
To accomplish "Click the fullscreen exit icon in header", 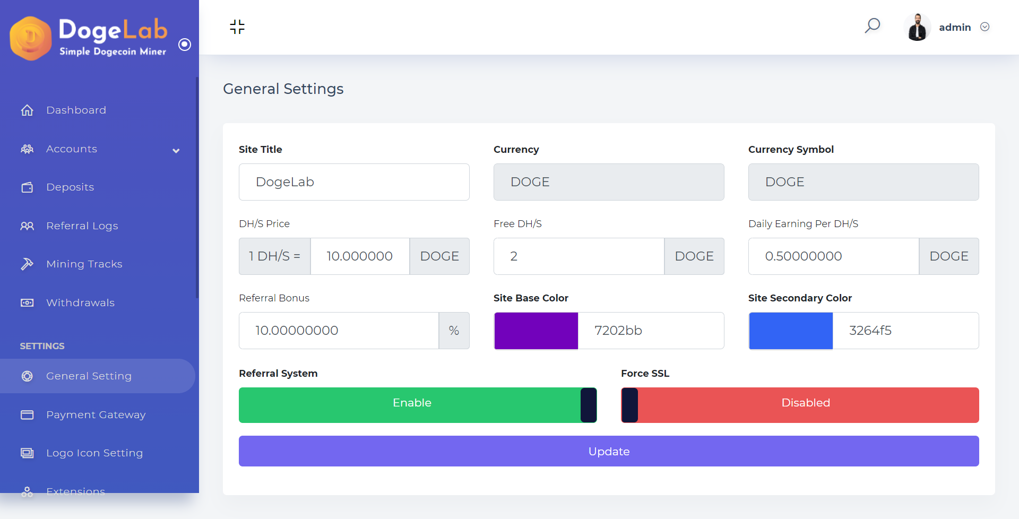I will tap(237, 27).
